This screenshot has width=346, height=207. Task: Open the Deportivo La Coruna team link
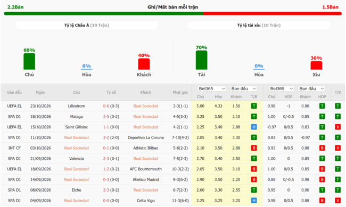146,137
